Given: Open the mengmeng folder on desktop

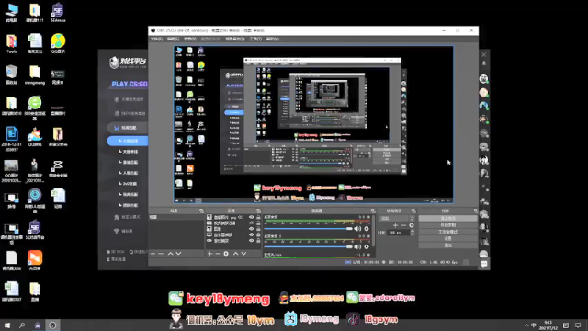Looking at the screenshot, I should (35, 74).
